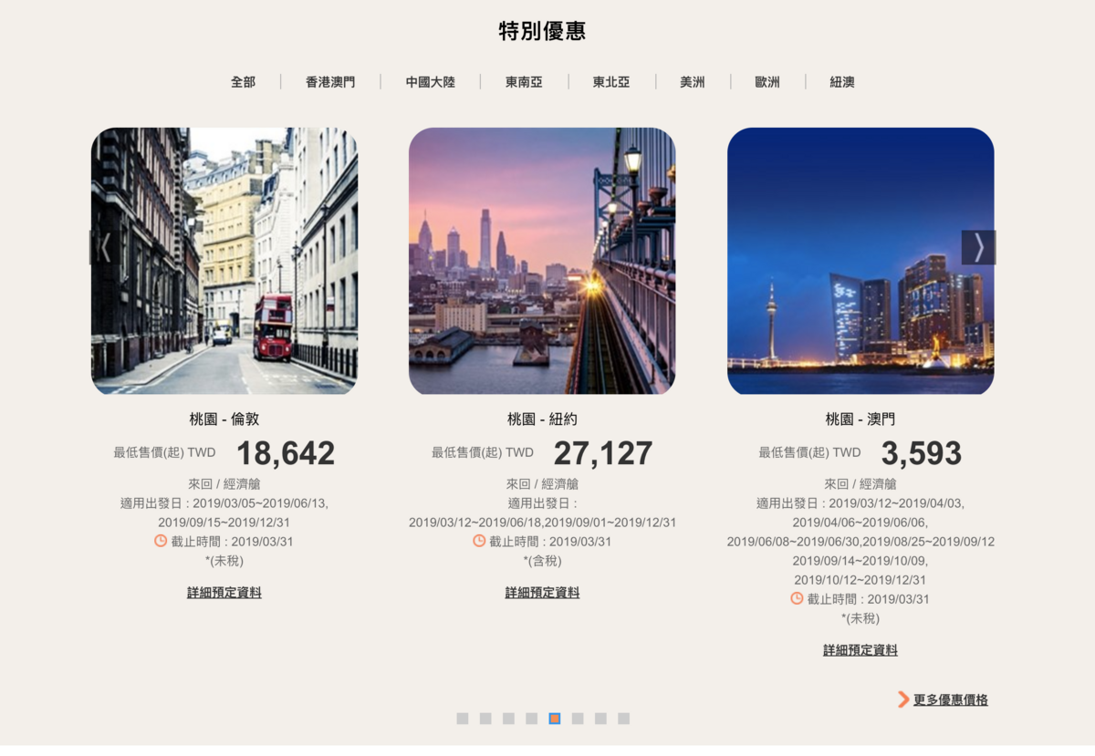Select the 香港澳門 filter tab
The image size is (1095, 756).
(x=330, y=82)
